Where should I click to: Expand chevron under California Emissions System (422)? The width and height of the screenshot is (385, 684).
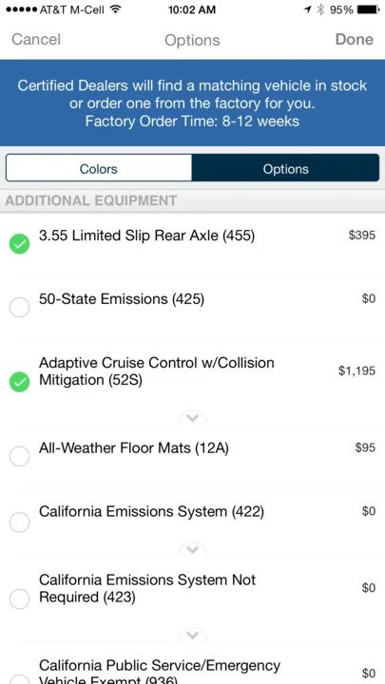click(x=192, y=550)
